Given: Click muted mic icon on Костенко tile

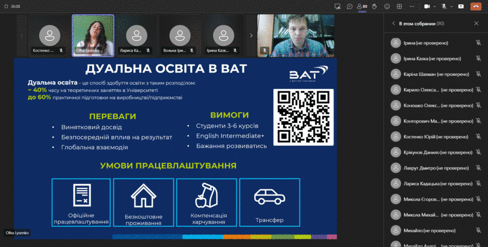Looking at the screenshot, I should point(61,50).
